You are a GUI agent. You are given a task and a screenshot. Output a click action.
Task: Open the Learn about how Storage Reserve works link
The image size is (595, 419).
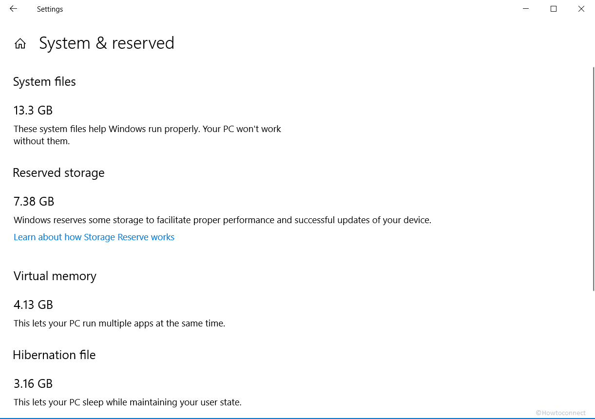(94, 237)
